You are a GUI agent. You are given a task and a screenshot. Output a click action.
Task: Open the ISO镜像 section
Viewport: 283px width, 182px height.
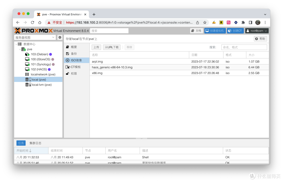(x=77, y=60)
